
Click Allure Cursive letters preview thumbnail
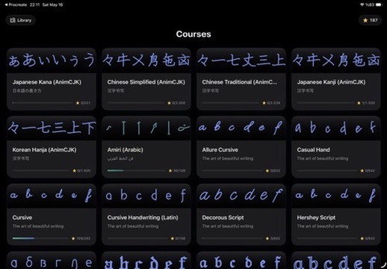241,128
